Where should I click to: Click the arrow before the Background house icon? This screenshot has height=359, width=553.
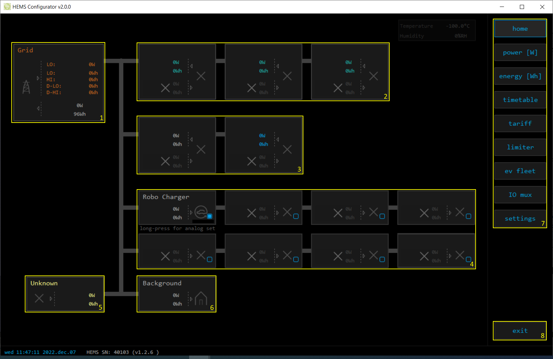[191, 299]
